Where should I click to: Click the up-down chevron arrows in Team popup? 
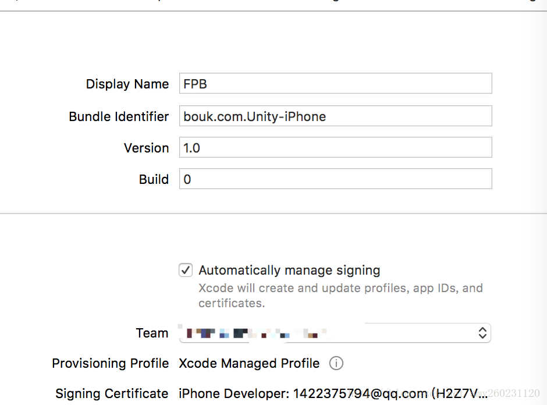click(482, 333)
